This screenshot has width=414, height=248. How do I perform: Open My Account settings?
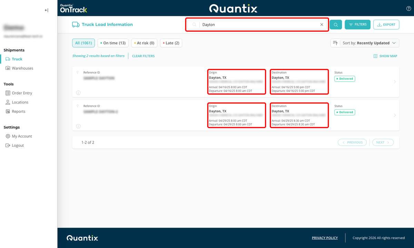21,136
